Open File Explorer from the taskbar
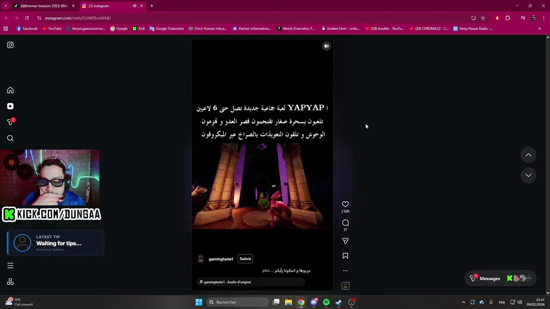The height and width of the screenshot is (309, 550). (288, 302)
